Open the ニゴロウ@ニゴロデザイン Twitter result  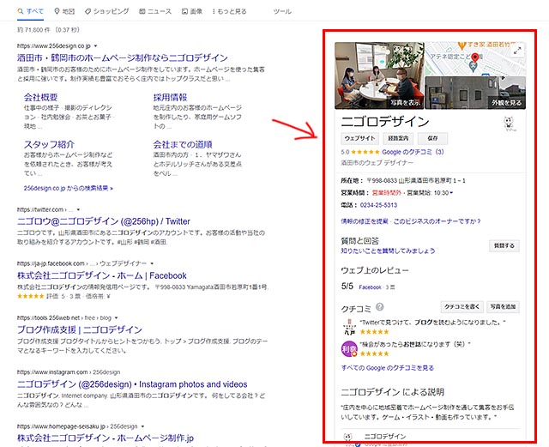[104, 221]
